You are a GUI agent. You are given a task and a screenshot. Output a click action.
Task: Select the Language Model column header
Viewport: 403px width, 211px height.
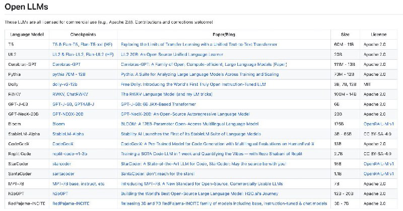point(27,34)
